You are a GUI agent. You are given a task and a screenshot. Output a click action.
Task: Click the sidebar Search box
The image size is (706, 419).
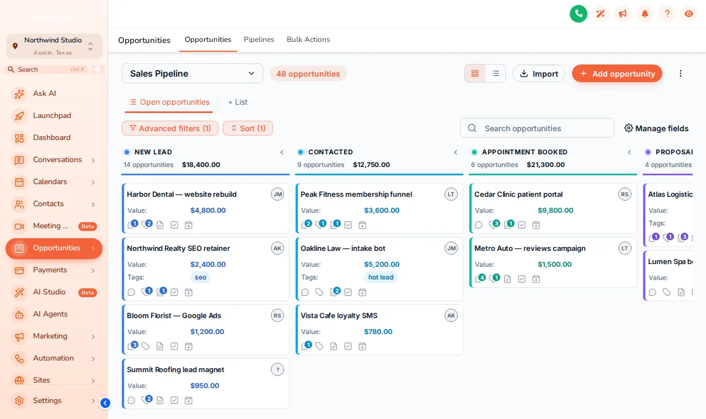47,69
